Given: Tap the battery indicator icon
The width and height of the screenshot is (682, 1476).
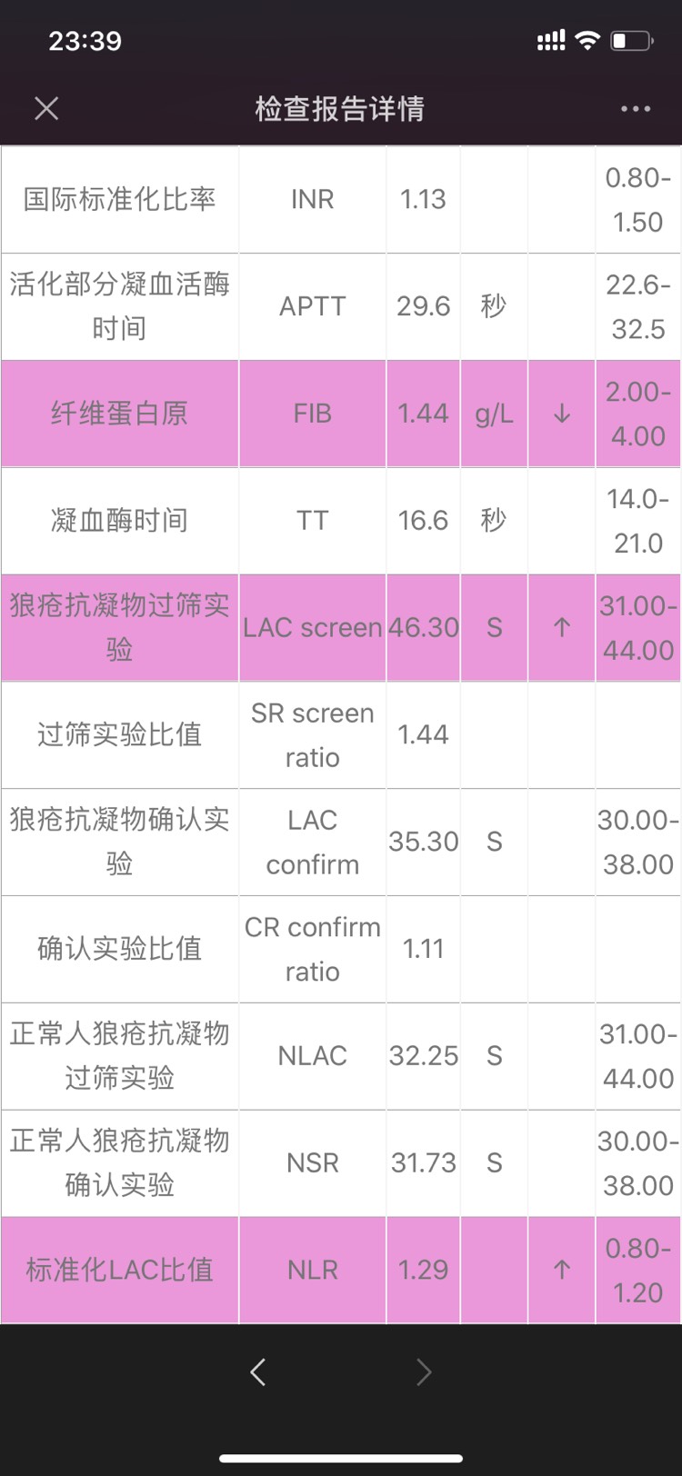Looking at the screenshot, I should (632, 41).
